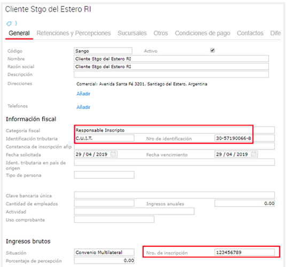The height and width of the screenshot is (267, 287).
Task: Click Ident. tributaria en país de origen field
Action: (x=174, y=162)
